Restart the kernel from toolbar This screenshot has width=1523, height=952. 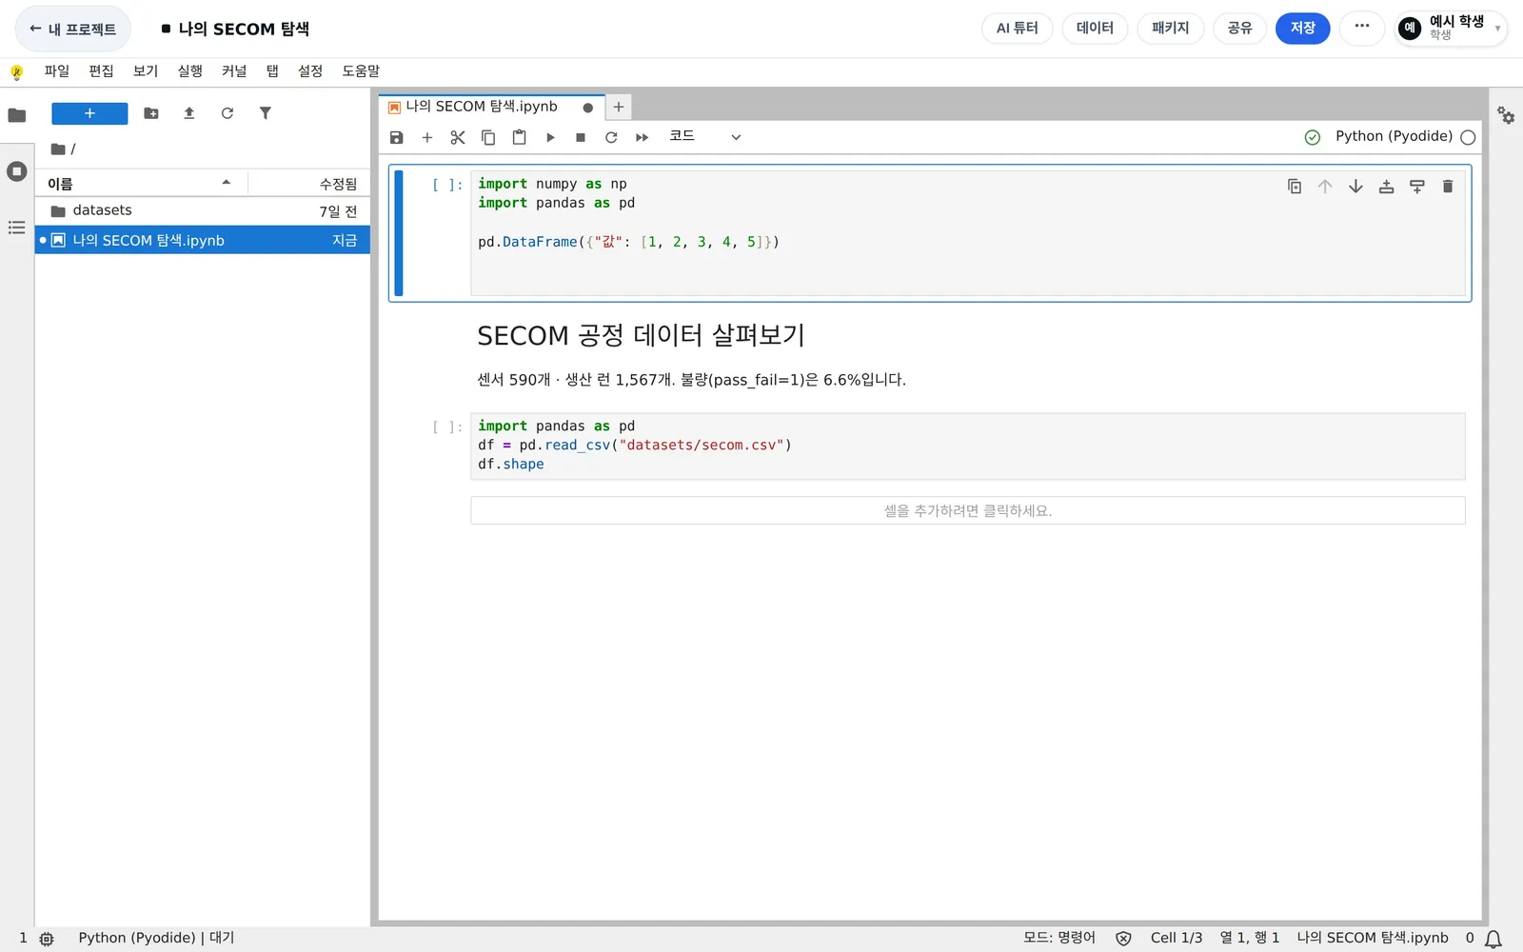[611, 137]
